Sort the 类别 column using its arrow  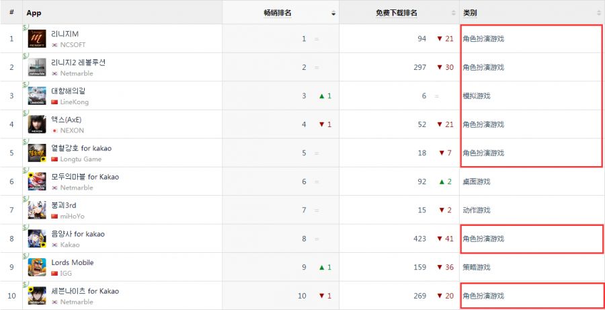[599, 13]
